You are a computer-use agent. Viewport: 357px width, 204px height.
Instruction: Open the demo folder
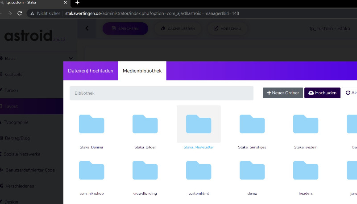point(252,170)
